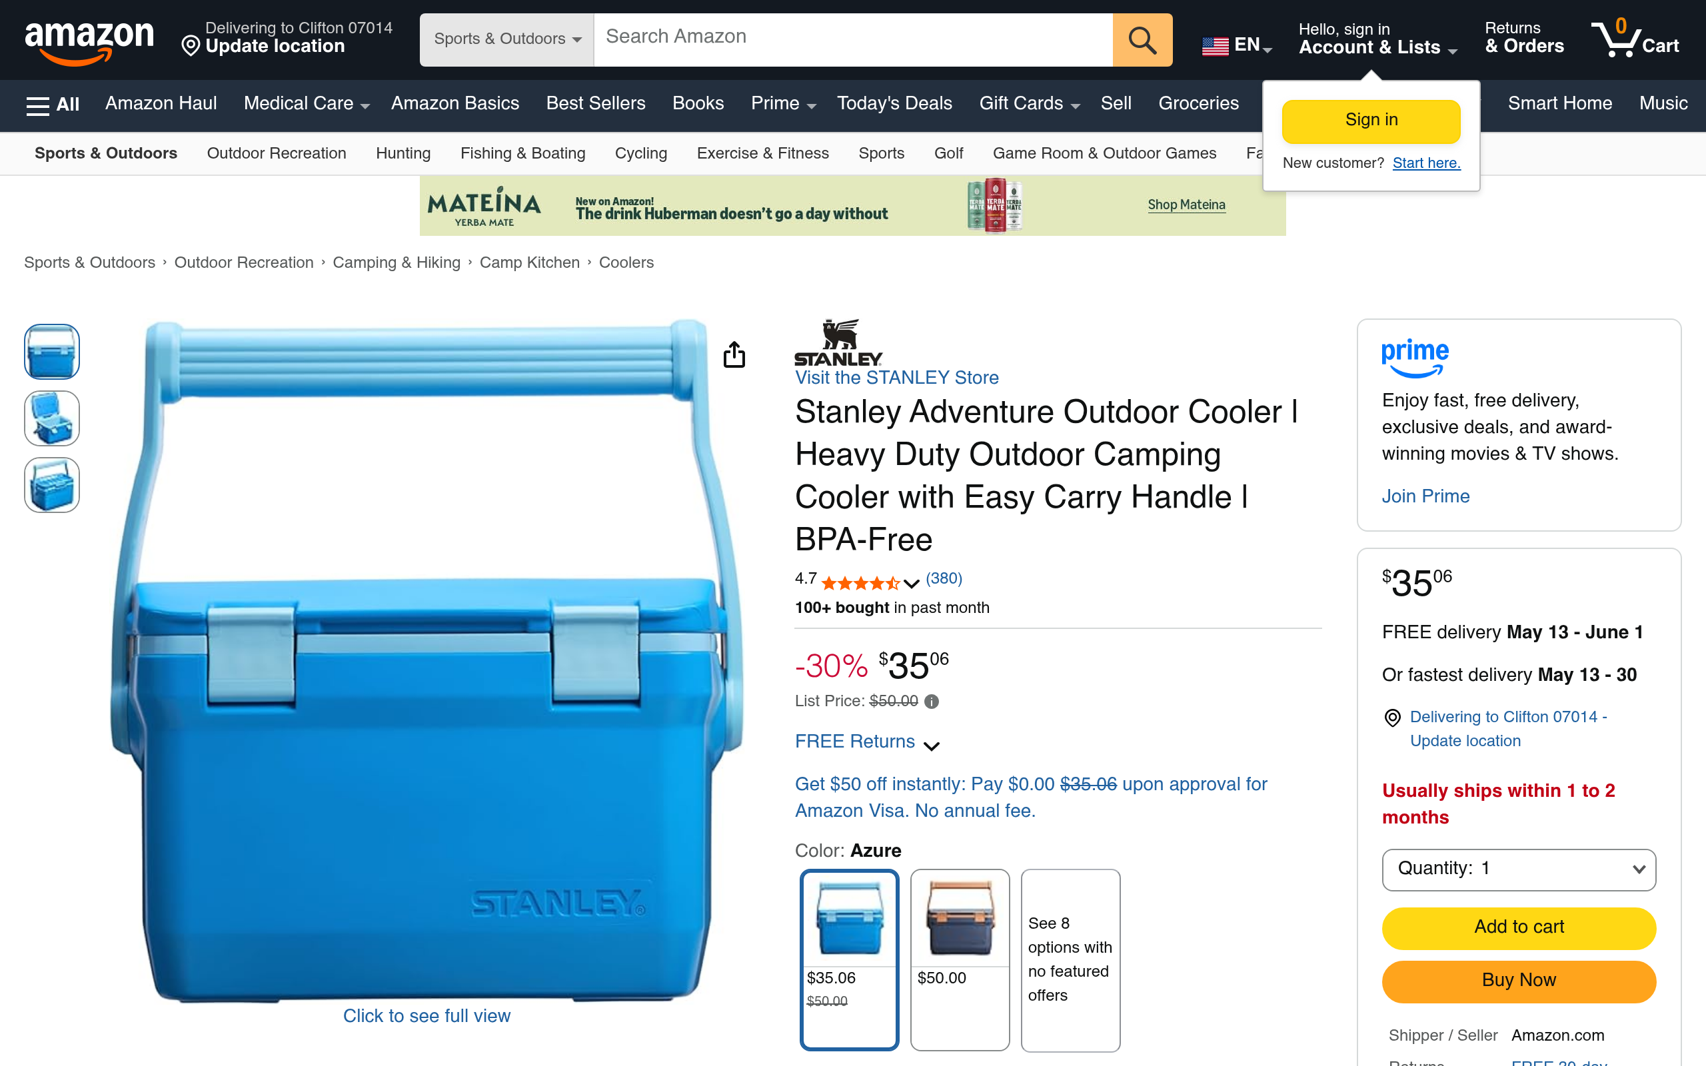Viewport: 1706px width, 1066px height.
Task: Click the US flag language icon
Action: [x=1215, y=46]
